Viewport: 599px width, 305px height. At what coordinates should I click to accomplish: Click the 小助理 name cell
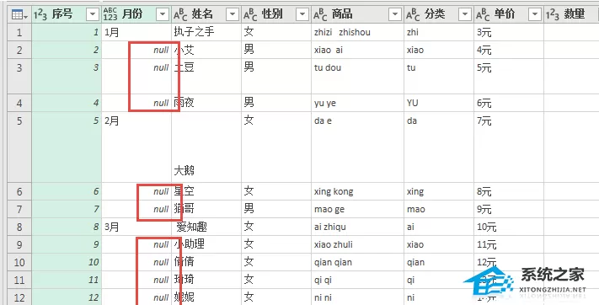(206, 244)
